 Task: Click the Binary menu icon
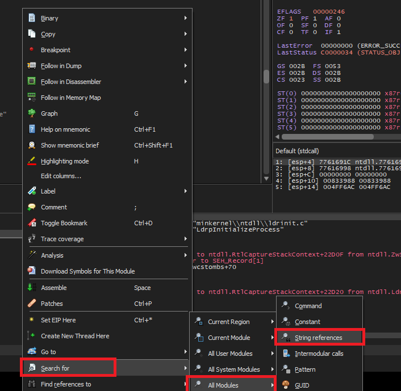tap(32, 18)
